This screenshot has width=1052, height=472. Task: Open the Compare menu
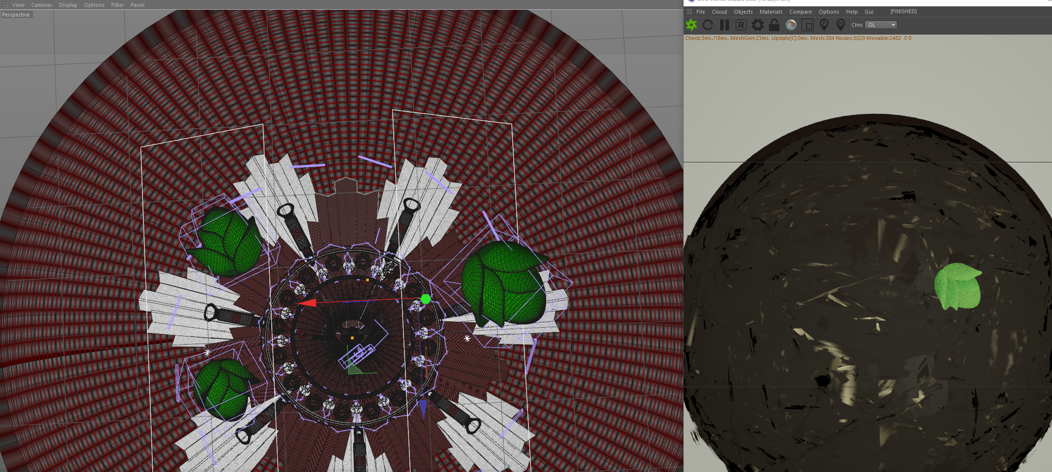click(x=801, y=12)
